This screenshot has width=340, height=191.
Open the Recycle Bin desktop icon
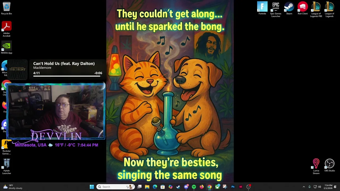click(6, 8)
